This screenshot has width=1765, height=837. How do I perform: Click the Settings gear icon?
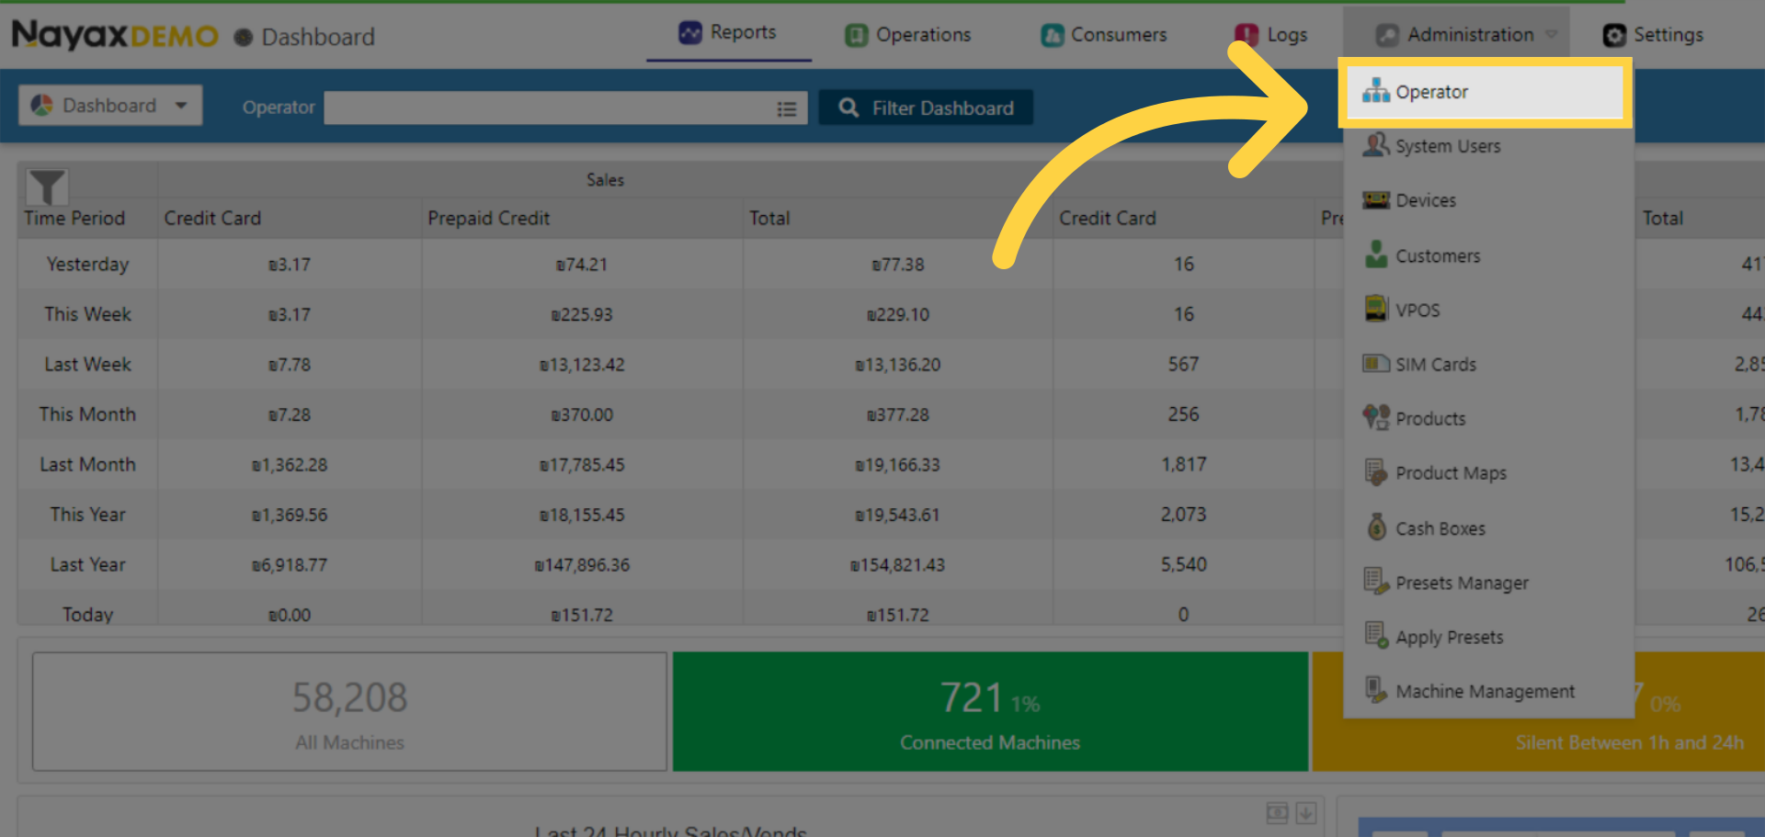(1614, 35)
